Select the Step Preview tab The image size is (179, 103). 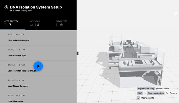click(x=11, y=24)
